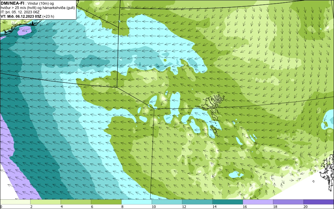Click the 8–10 m/s light cyan legend swatch
This screenshot has width=334, height=209.
tap(137, 202)
